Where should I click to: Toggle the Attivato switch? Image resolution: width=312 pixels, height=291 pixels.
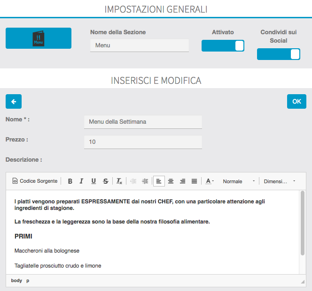coord(223,45)
